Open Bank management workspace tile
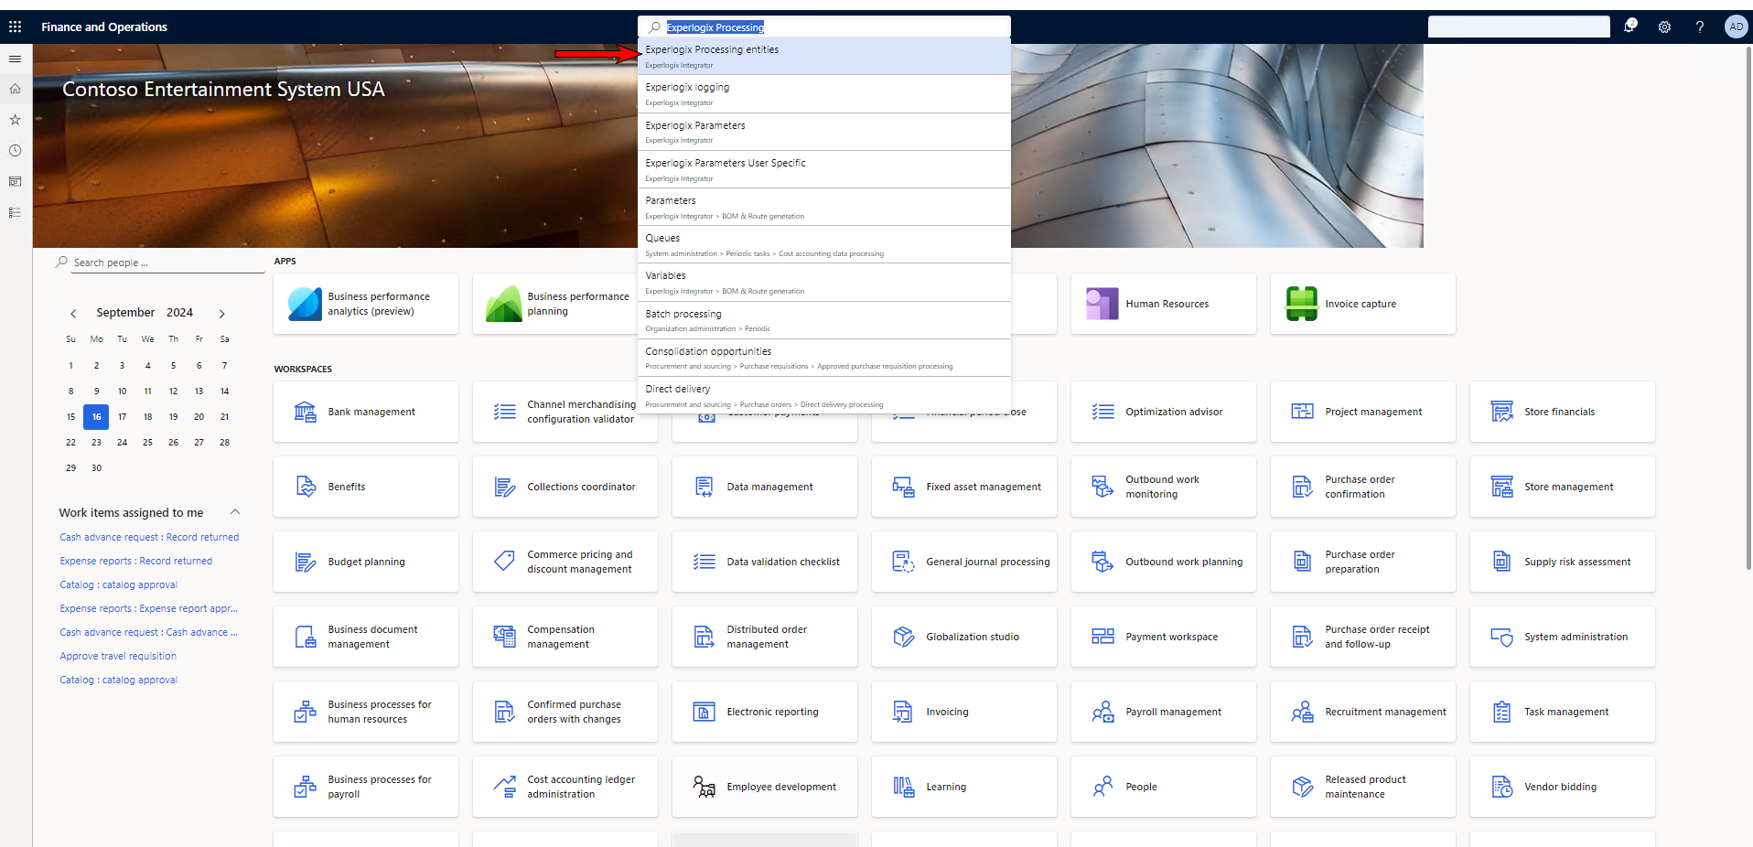 click(366, 412)
